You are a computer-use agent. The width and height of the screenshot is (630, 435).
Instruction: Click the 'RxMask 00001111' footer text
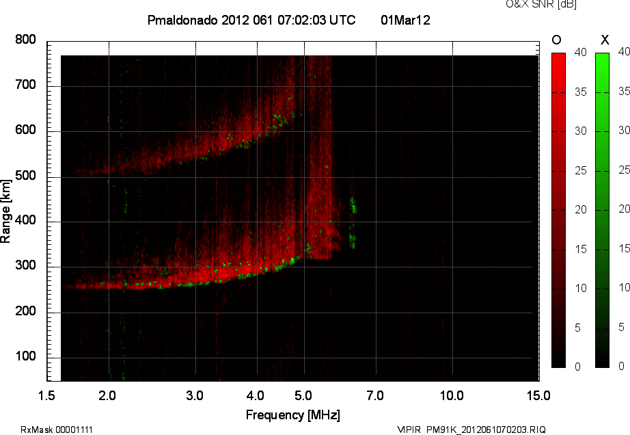[57, 430]
